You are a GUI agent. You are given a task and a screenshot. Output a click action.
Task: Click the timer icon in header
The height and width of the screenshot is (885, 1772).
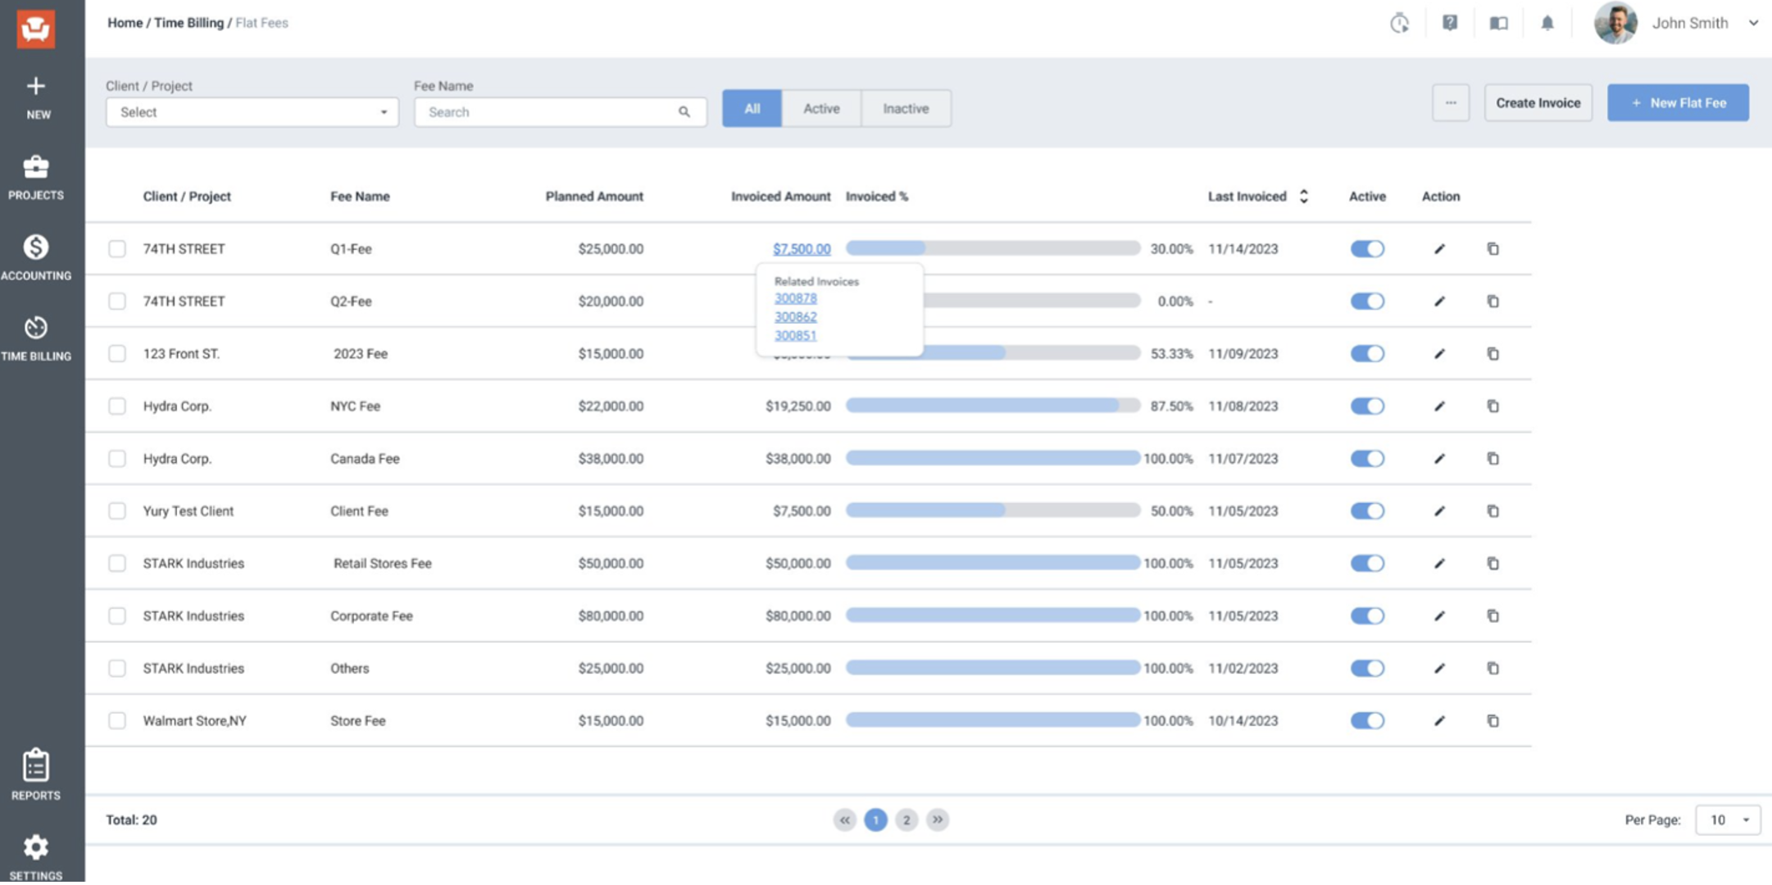coord(1399,23)
